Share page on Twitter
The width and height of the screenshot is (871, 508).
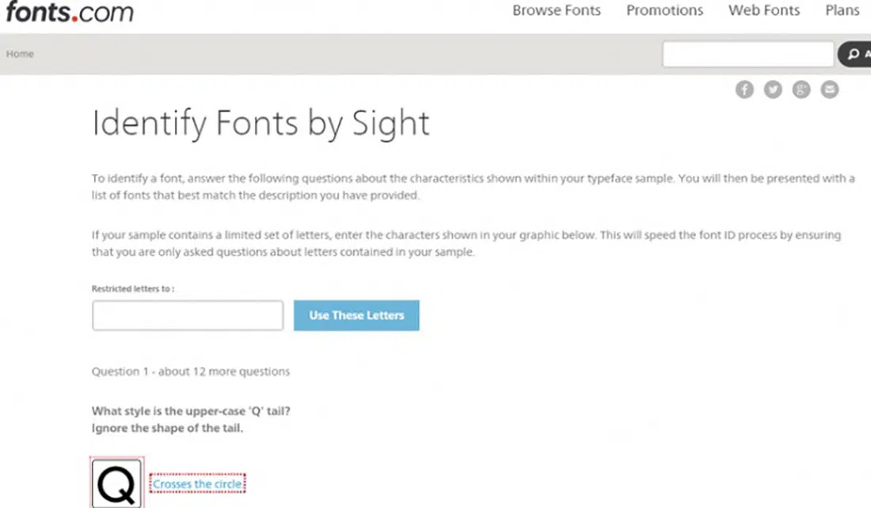click(773, 89)
